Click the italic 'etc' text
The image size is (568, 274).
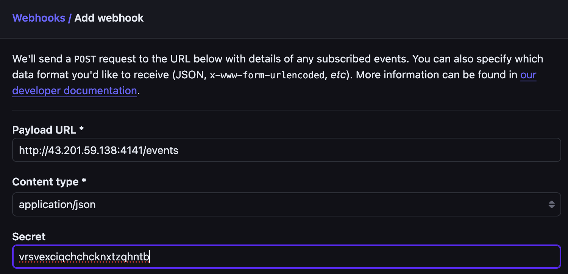(338, 75)
